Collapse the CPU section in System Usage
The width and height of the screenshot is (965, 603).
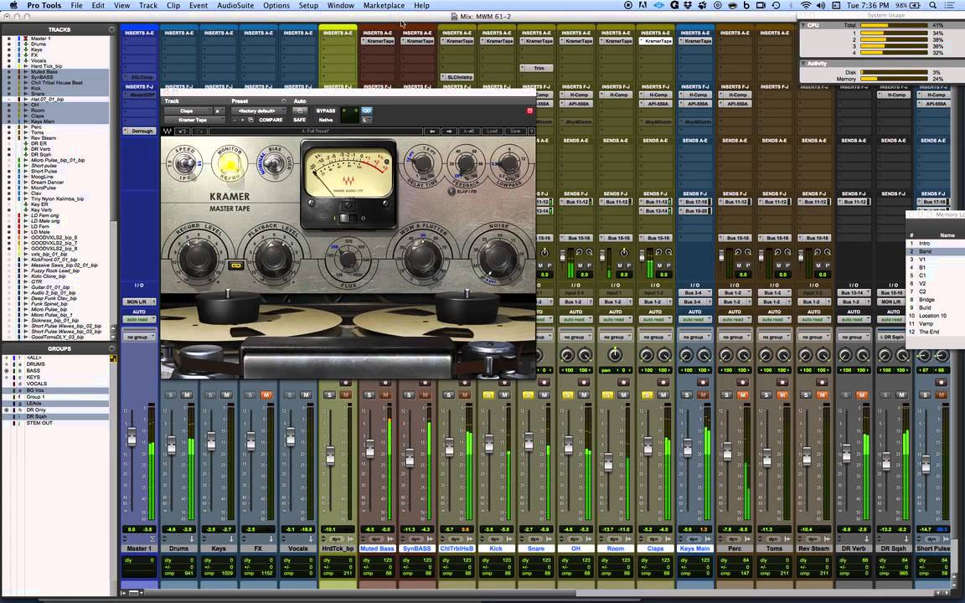pyautogui.click(x=804, y=25)
